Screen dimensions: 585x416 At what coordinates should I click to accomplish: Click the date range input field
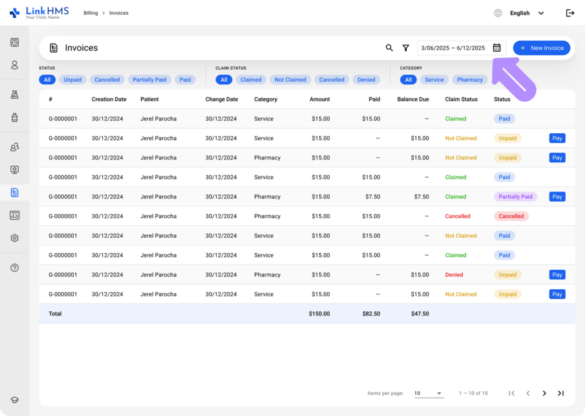tap(462, 48)
